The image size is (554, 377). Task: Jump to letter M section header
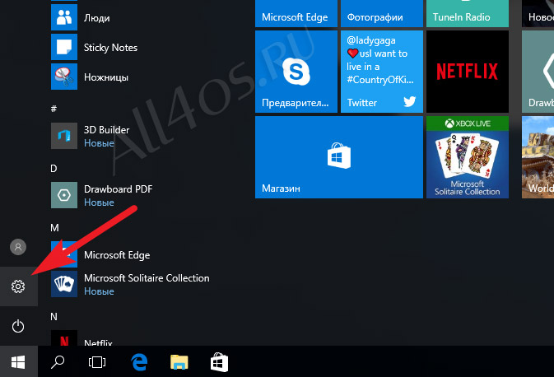pyautogui.click(x=54, y=227)
